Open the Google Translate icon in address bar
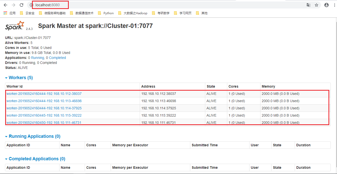337x174 pixels. pyautogui.click(x=308, y=5)
